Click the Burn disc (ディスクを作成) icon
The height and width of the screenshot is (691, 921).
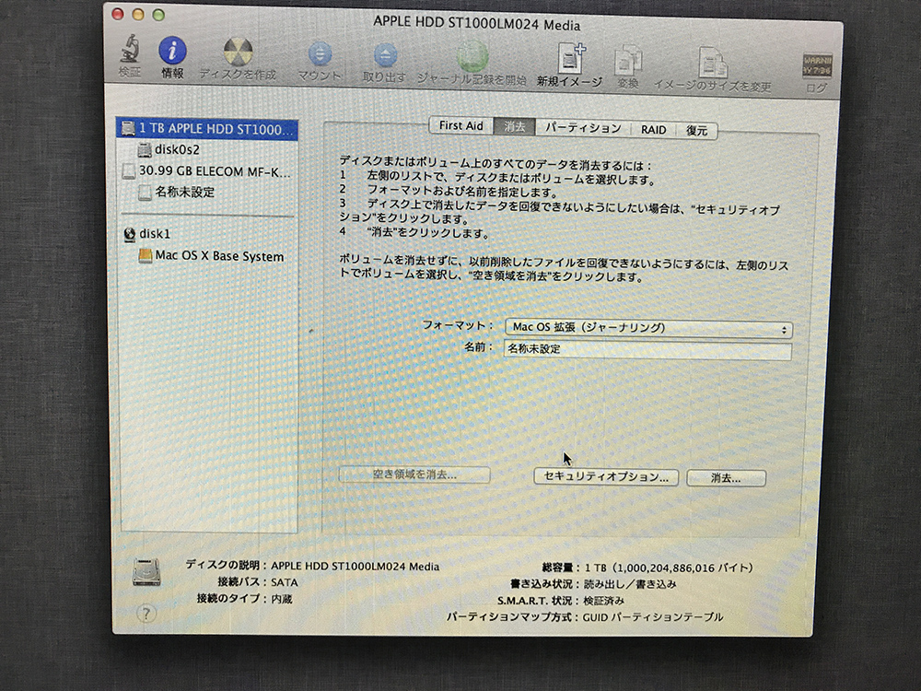(238, 53)
